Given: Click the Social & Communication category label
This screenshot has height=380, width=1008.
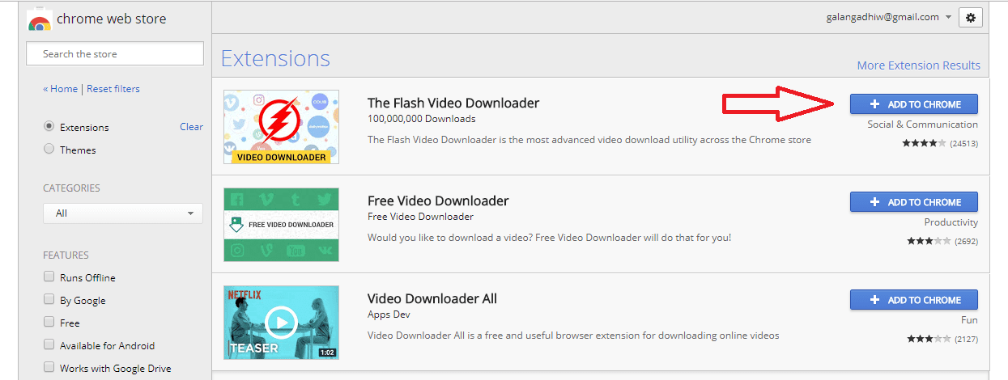Looking at the screenshot, I should (x=923, y=125).
